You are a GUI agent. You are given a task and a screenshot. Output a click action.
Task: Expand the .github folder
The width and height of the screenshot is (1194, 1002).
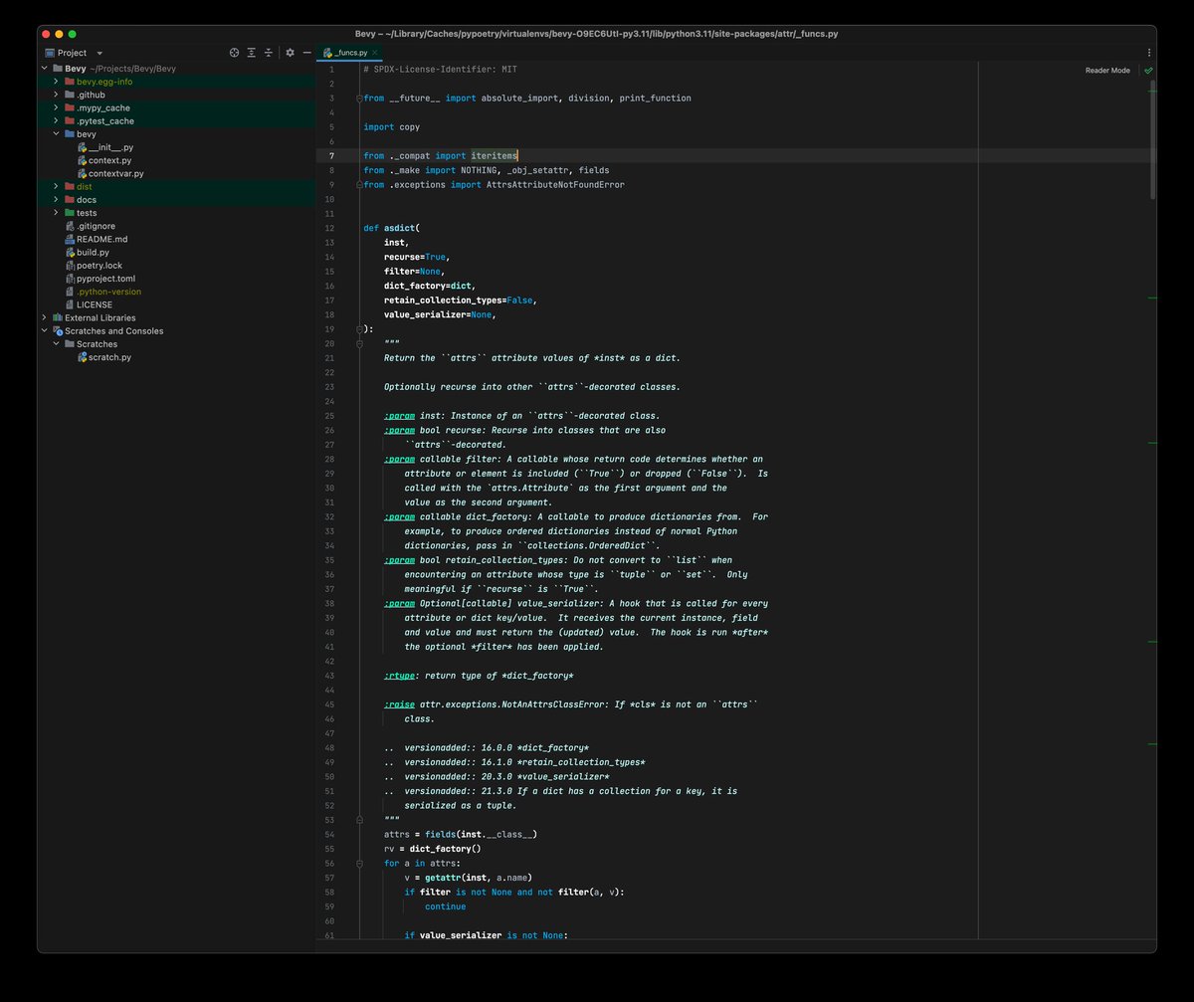click(57, 95)
